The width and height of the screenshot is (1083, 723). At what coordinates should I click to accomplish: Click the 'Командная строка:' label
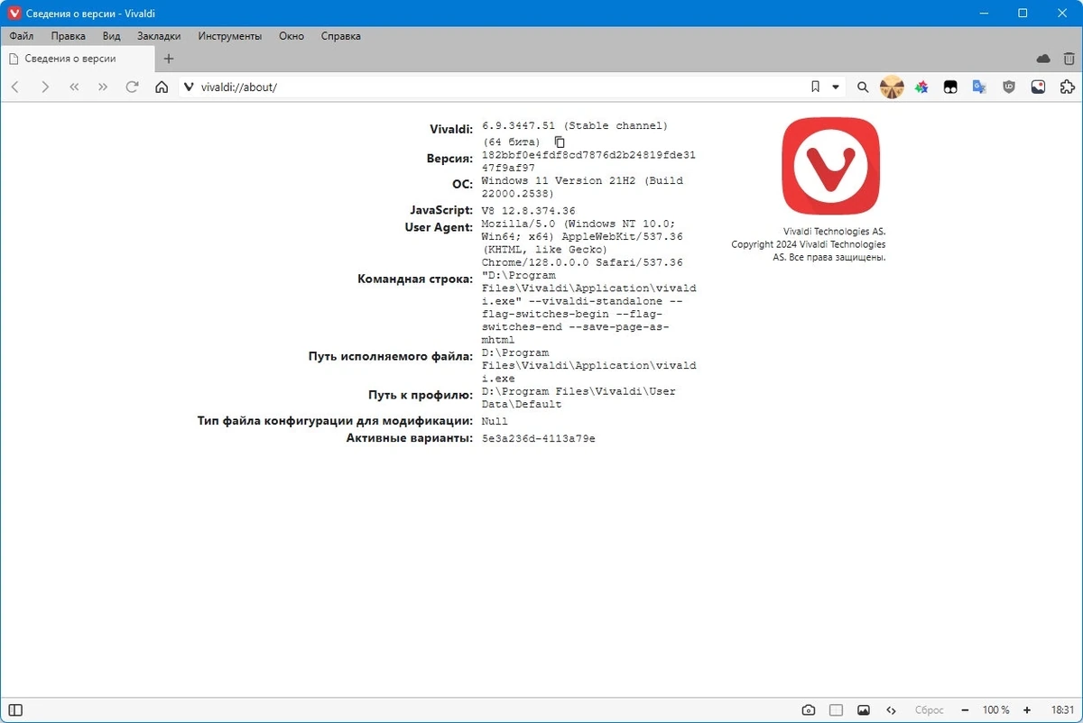(x=415, y=279)
